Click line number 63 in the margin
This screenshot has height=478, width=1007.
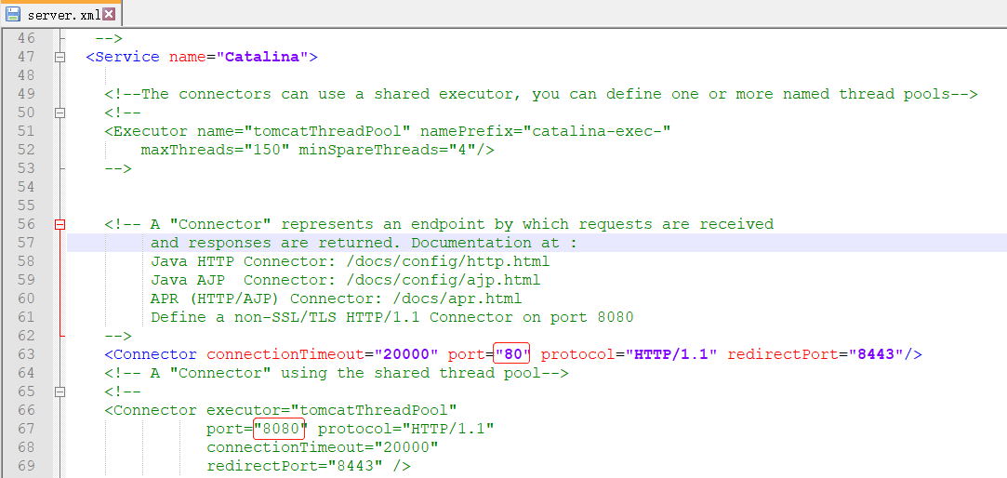click(26, 354)
